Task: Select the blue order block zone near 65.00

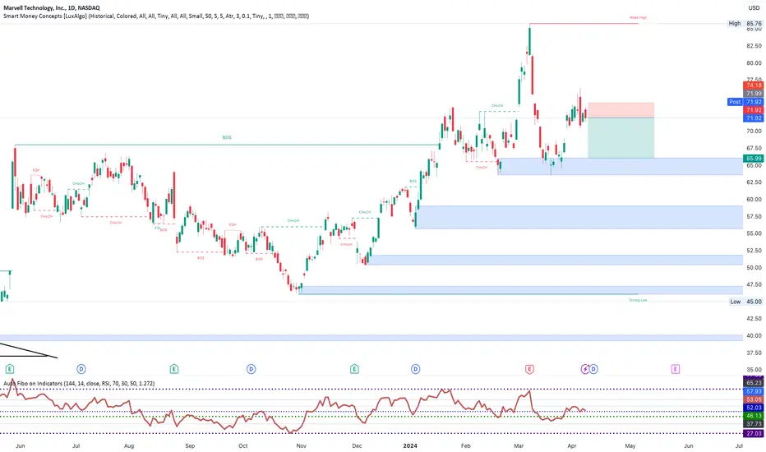Action: 621,166
